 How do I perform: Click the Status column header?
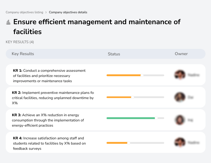pyautogui.click(x=114, y=54)
